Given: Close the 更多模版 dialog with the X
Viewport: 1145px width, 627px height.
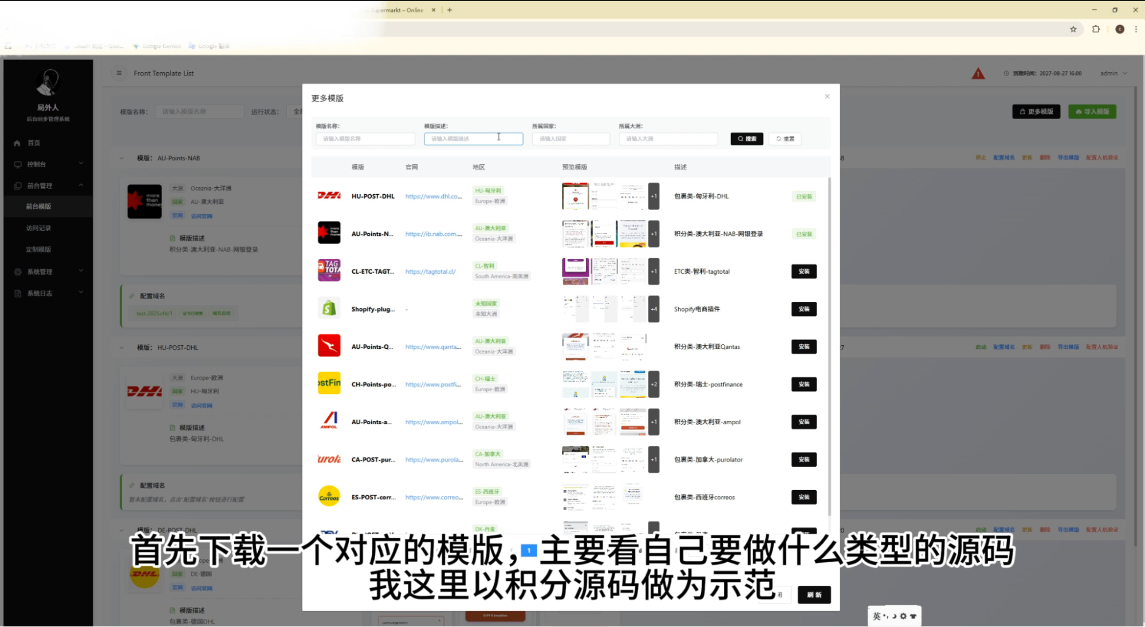Looking at the screenshot, I should pos(827,96).
